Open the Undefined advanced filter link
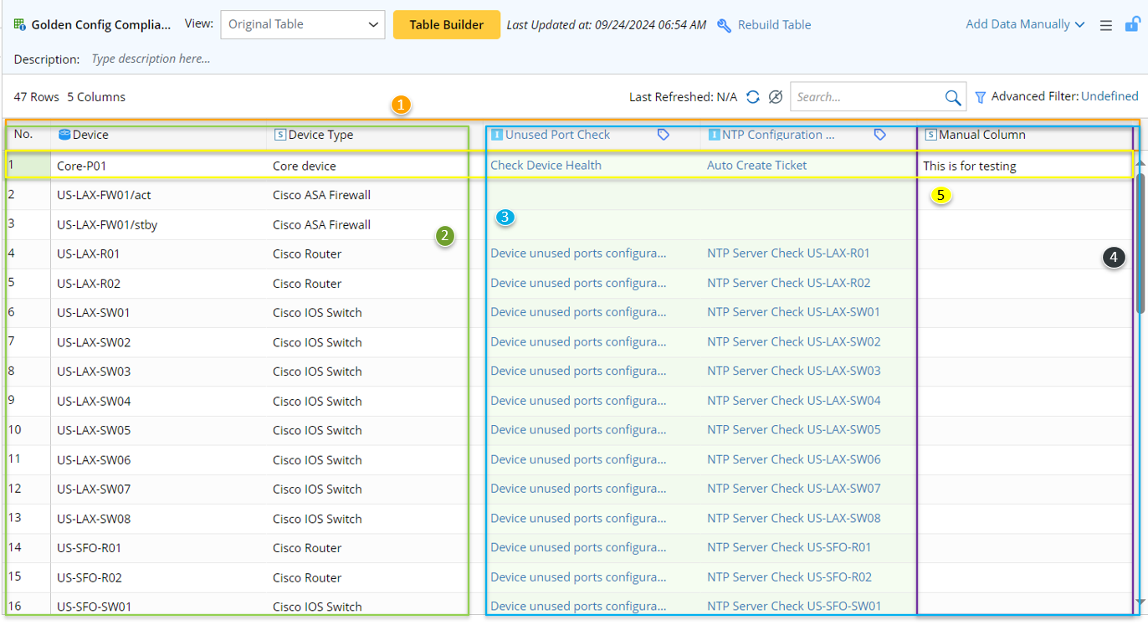Viewport: 1148px width, 625px height. click(x=1110, y=97)
